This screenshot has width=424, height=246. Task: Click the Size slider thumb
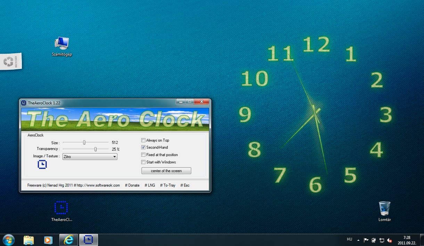click(84, 142)
